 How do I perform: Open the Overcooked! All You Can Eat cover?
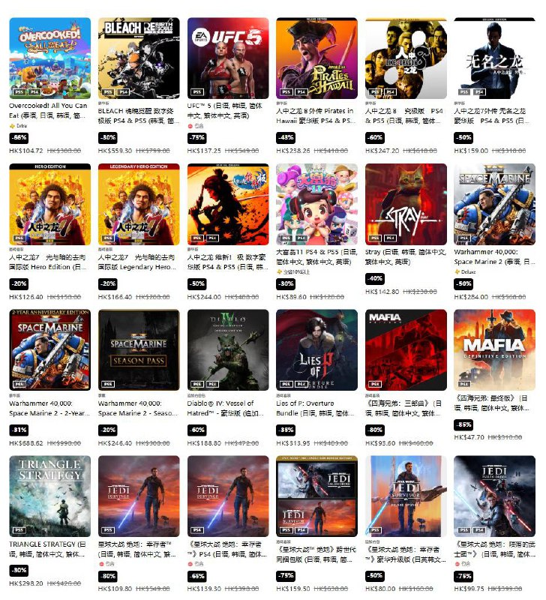[x=50, y=58]
